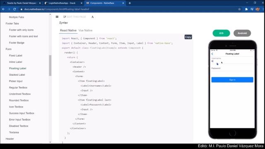Open 'Rounded Textbox' in sidebar
The height and width of the screenshot is (149, 265).
click(x=19, y=101)
